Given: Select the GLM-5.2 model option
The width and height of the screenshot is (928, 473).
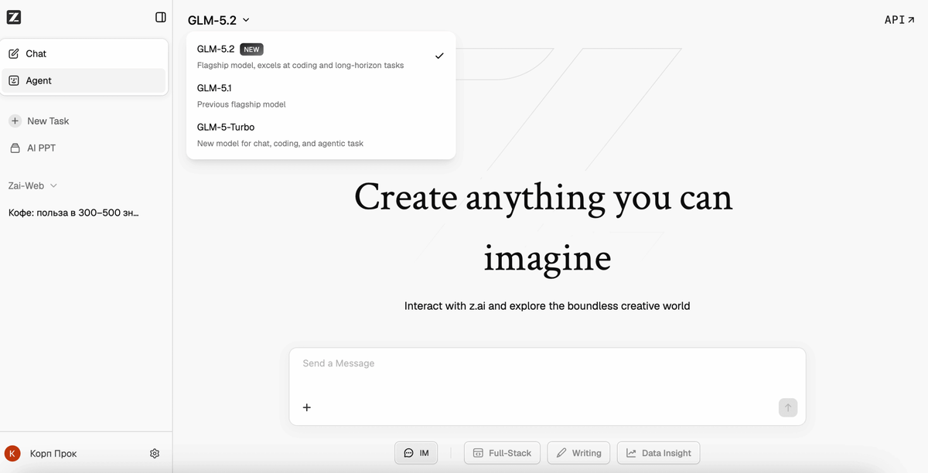Looking at the screenshot, I should pos(321,56).
